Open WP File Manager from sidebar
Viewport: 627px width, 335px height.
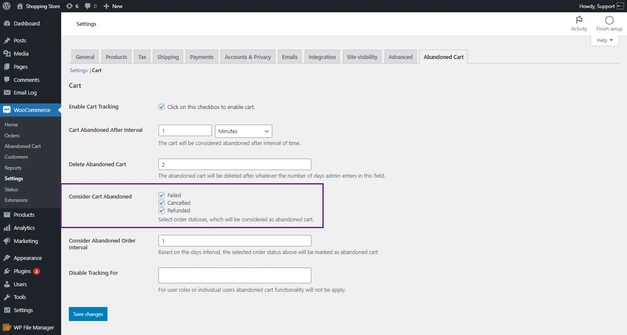click(34, 328)
